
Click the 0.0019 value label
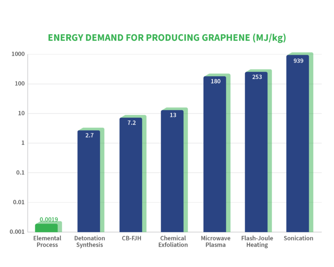tap(49, 219)
